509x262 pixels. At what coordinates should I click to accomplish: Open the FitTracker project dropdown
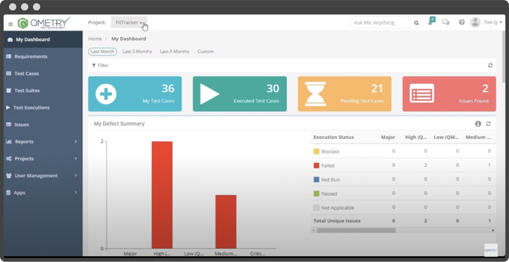(129, 22)
